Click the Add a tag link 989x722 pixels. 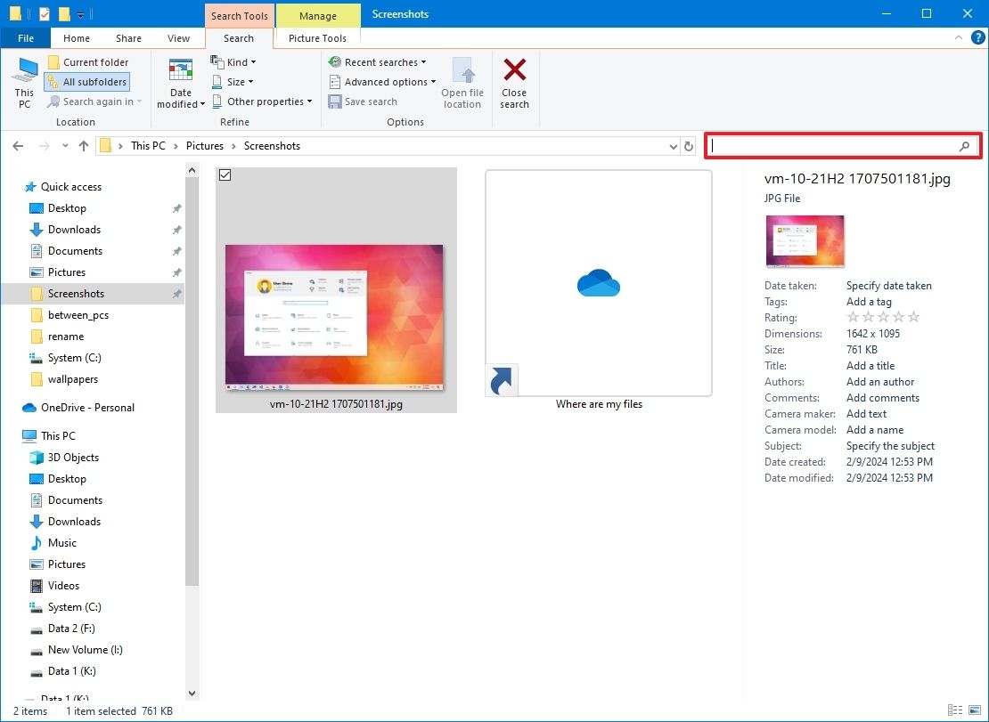tap(868, 301)
